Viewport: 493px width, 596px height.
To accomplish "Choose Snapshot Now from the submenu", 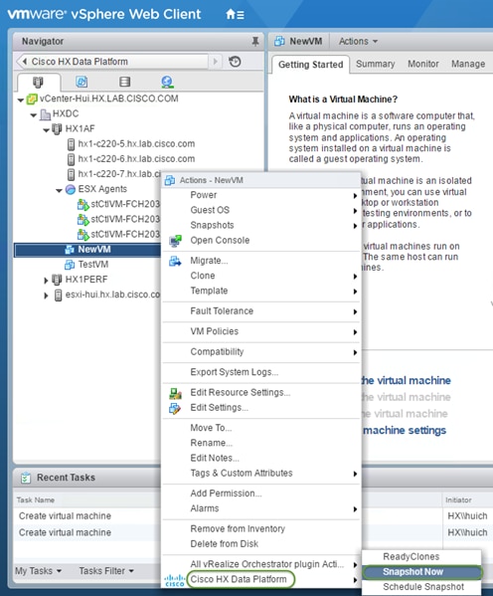I will (421, 572).
